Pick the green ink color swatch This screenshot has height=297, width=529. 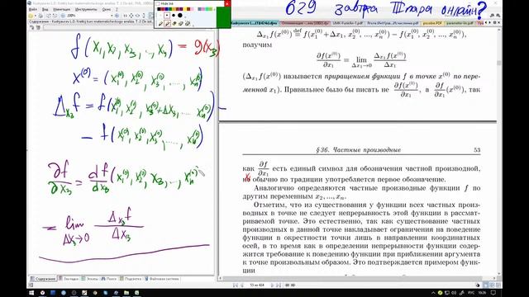[170, 9]
